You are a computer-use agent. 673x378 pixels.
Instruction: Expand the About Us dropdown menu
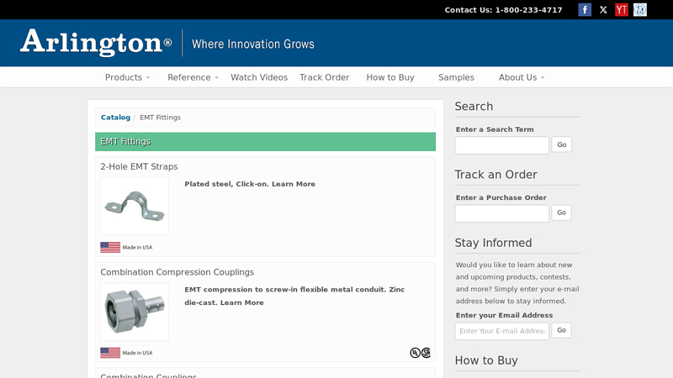coord(522,77)
